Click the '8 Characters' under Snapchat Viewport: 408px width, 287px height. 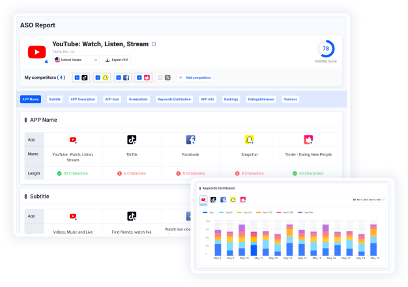(253, 173)
